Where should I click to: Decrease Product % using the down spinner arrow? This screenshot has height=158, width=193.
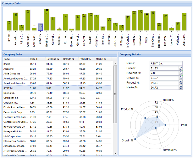(180, 84)
